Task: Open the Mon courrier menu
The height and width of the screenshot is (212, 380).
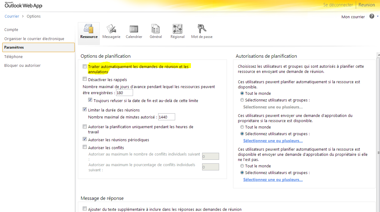Action: click(353, 17)
